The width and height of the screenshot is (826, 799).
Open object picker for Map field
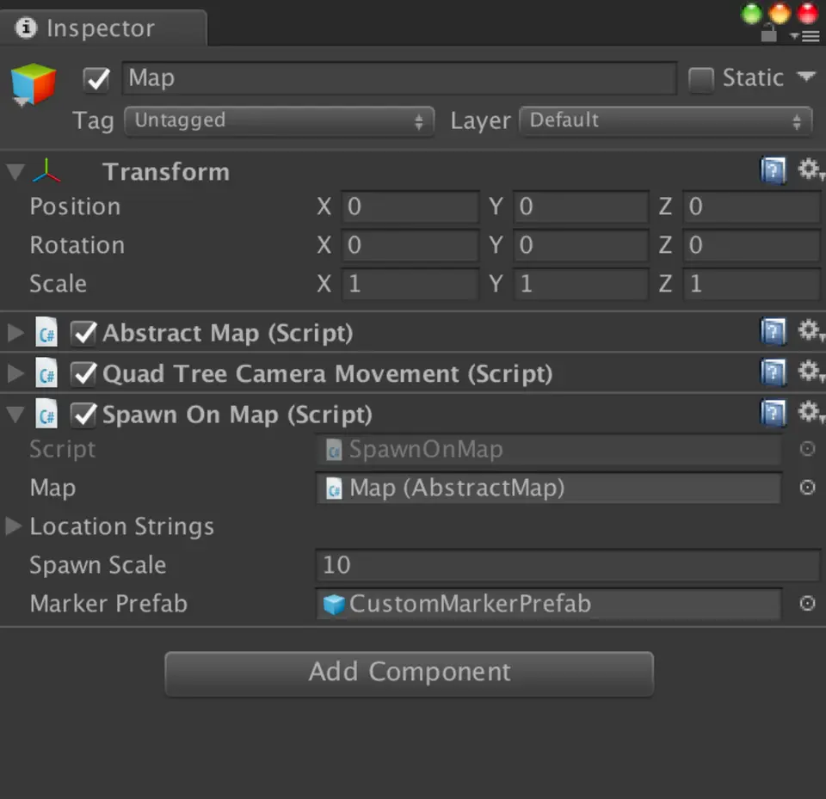[807, 488]
